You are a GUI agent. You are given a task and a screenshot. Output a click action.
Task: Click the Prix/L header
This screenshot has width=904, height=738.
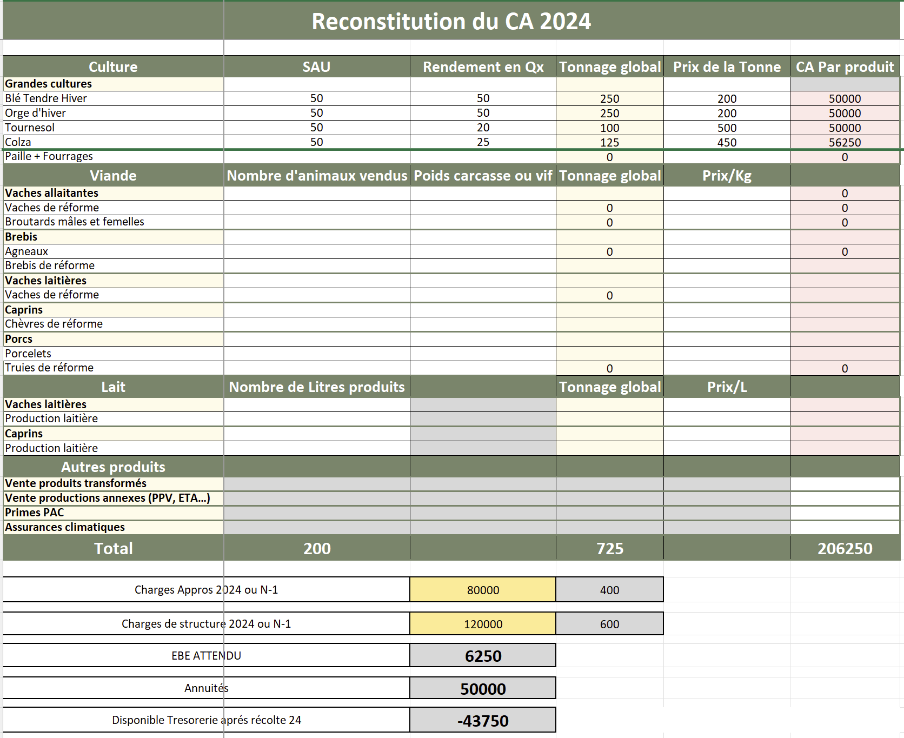[727, 387]
